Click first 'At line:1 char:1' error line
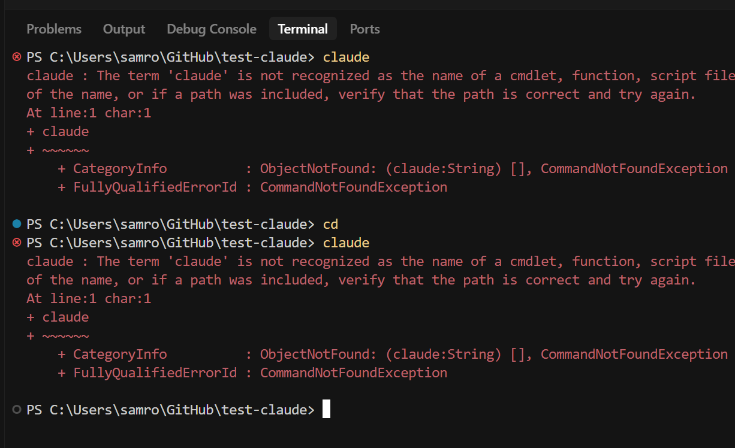Image resolution: width=735 pixels, height=448 pixels. click(89, 113)
